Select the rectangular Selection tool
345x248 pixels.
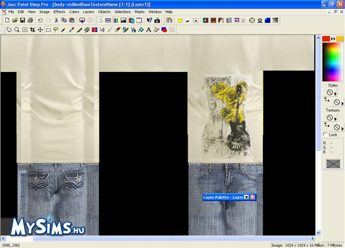48,30
